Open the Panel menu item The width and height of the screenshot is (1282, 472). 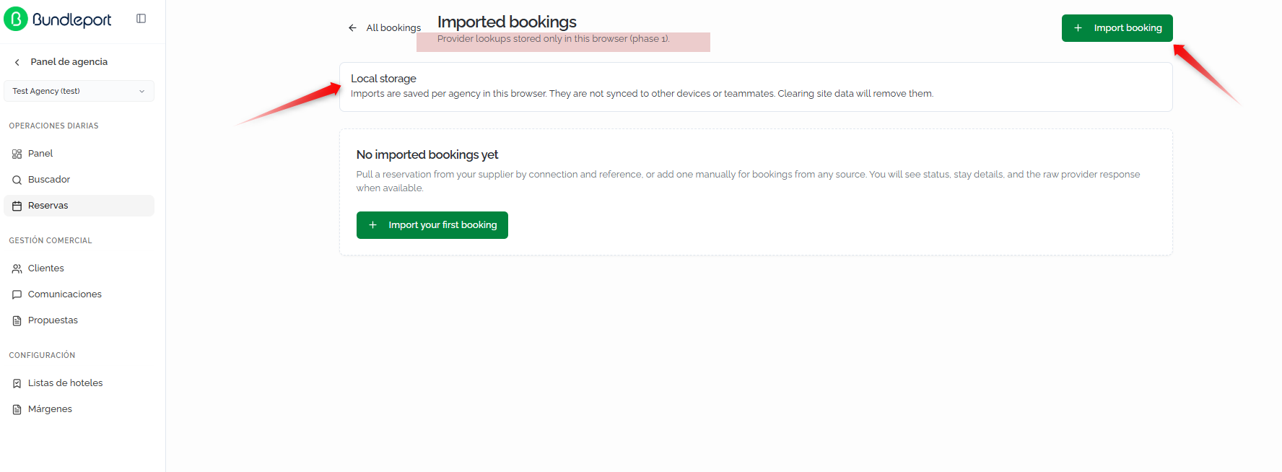click(79, 154)
